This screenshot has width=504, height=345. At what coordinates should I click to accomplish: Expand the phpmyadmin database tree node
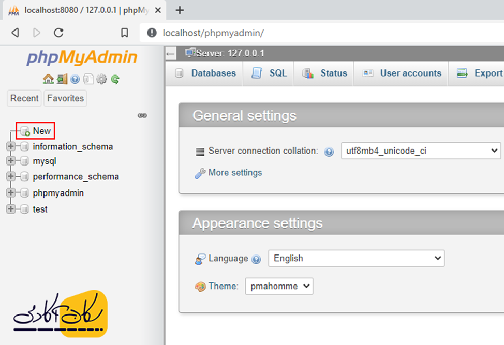click(x=11, y=193)
